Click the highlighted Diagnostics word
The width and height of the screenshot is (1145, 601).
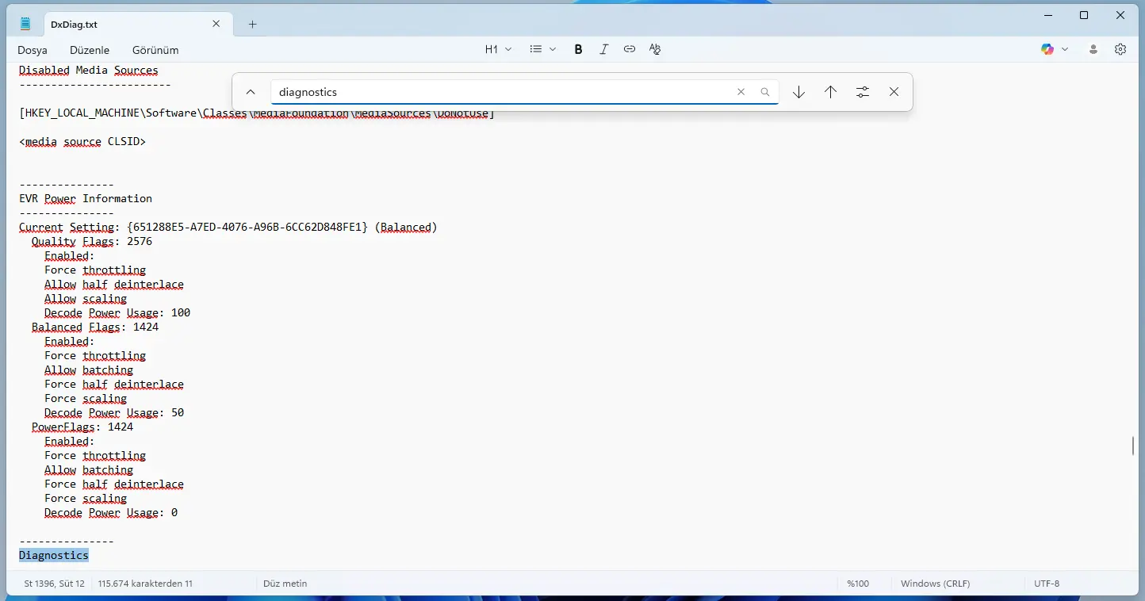click(54, 555)
